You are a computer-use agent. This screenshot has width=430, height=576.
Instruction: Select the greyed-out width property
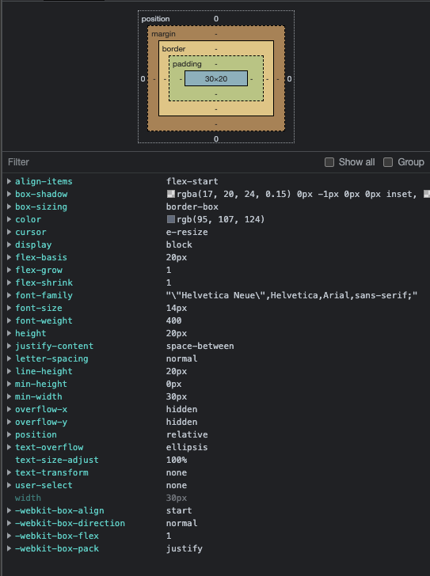[28, 498]
